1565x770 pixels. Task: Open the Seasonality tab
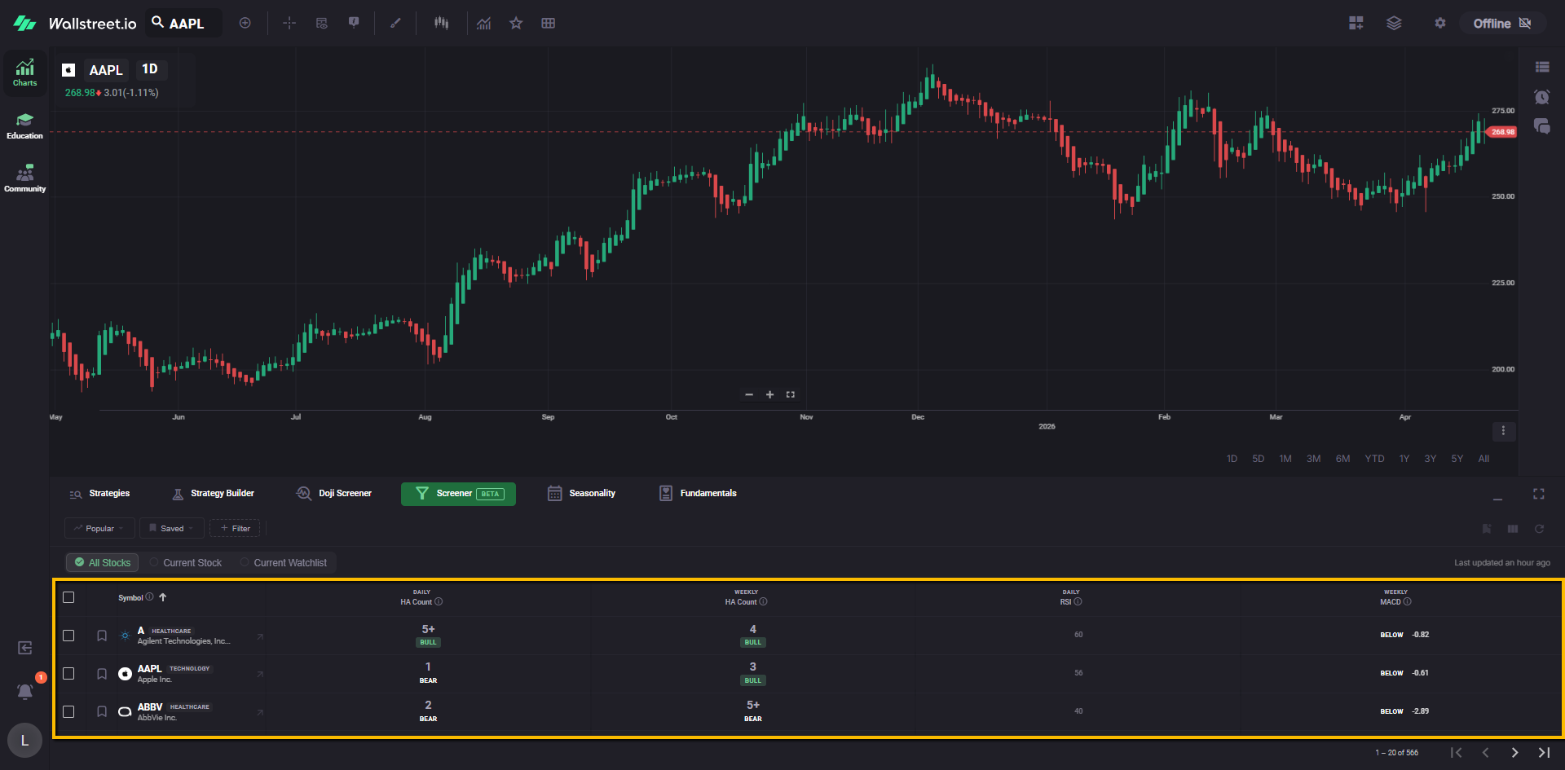pos(582,493)
